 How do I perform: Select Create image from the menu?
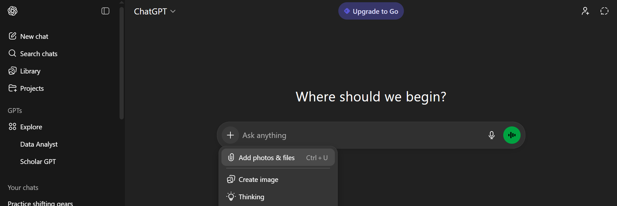click(x=258, y=179)
